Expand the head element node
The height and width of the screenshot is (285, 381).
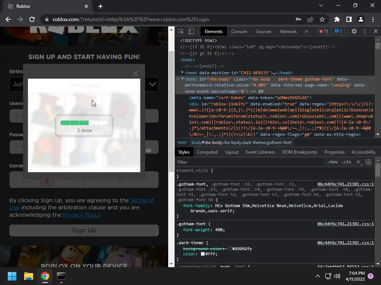click(182, 72)
